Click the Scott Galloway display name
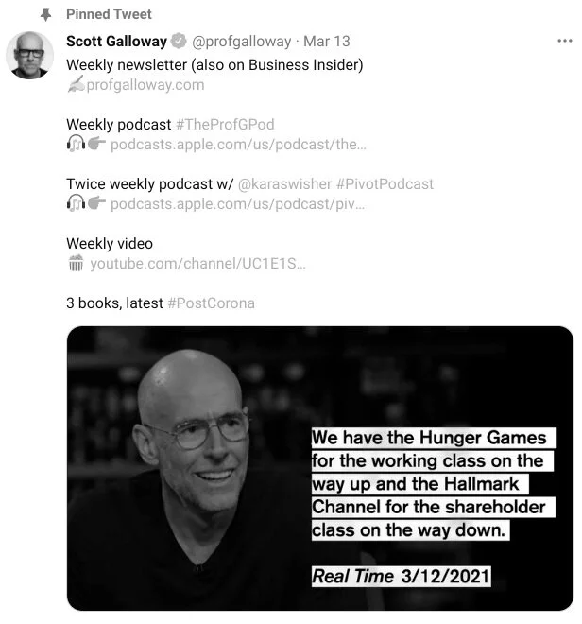 116,41
